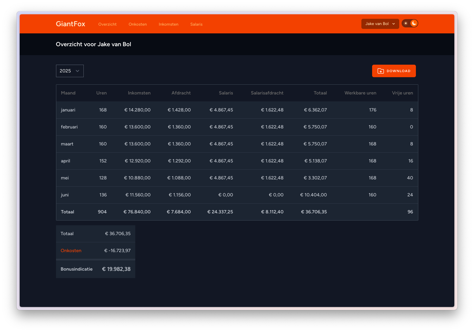Select the januari row
The height and width of the screenshot is (332, 474).
point(68,110)
